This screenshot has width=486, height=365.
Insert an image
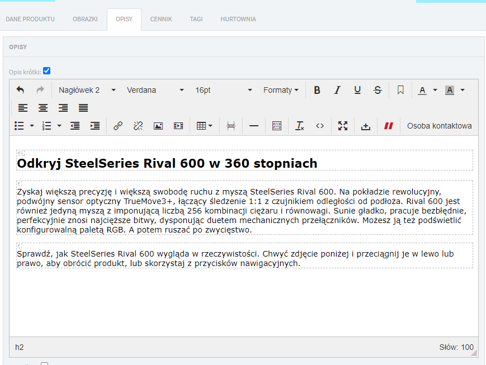[x=158, y=126]
